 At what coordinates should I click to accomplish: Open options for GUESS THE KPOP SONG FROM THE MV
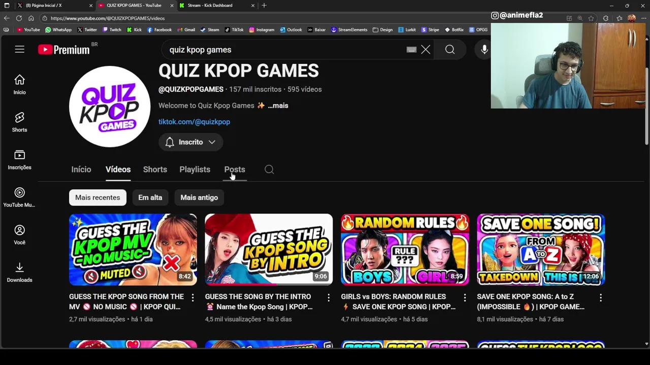[192, 298]
